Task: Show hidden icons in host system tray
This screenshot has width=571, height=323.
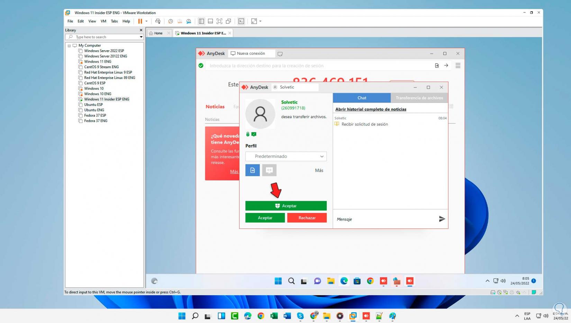Action: [x=517, y=316]
